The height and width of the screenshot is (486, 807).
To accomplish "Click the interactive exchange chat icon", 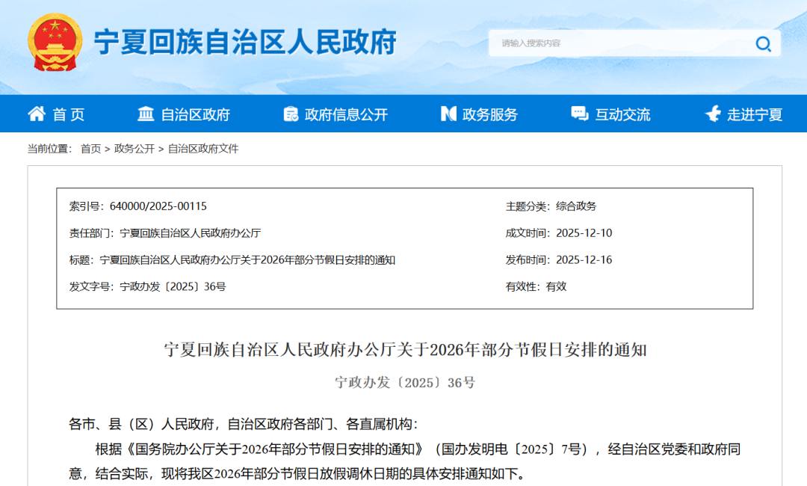I will click(579, 114).
